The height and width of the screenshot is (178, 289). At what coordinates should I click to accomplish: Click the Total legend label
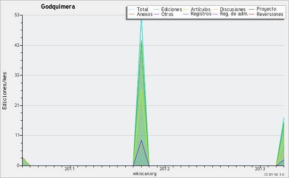pos(142,9)
